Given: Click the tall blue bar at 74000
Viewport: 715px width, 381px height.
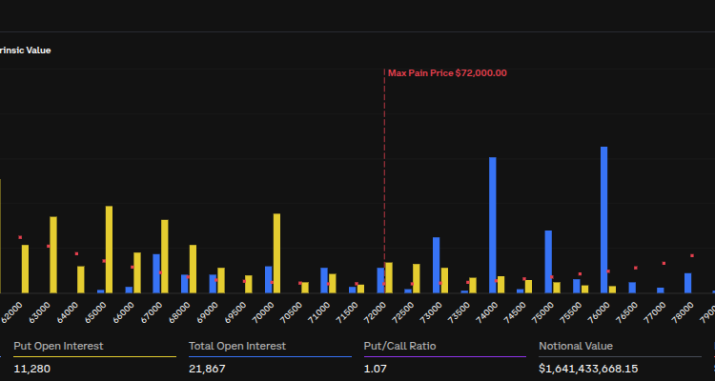Looking at the screenshot, I should pyautogui.click(x=492, y=225).
